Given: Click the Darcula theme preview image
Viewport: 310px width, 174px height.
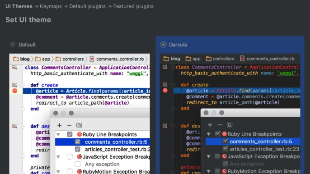Looking at the screenshot, I should pyautogui.click(x=230, y=114).
